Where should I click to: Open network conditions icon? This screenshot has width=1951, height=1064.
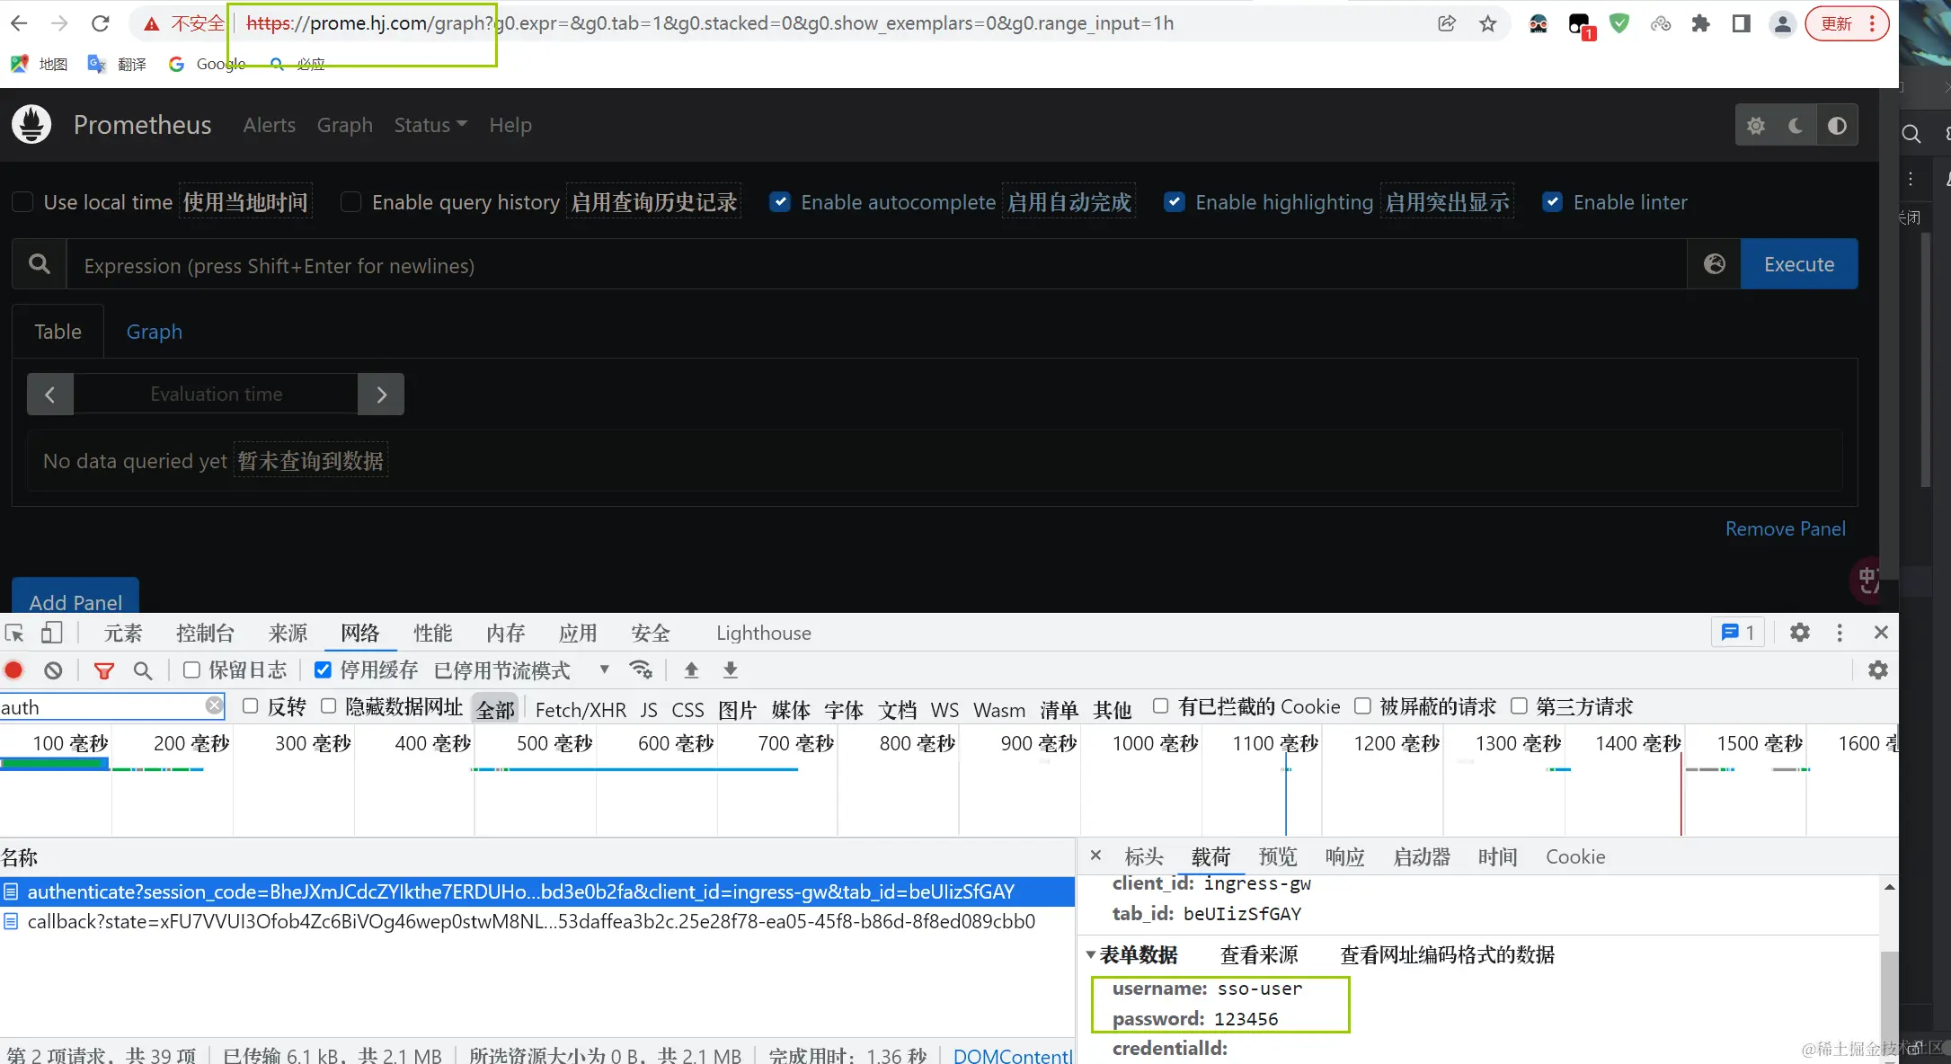pos(640,669)
